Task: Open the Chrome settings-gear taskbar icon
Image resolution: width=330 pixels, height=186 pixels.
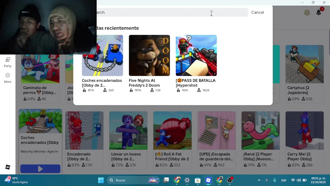Action: click(x=187, y=180)
